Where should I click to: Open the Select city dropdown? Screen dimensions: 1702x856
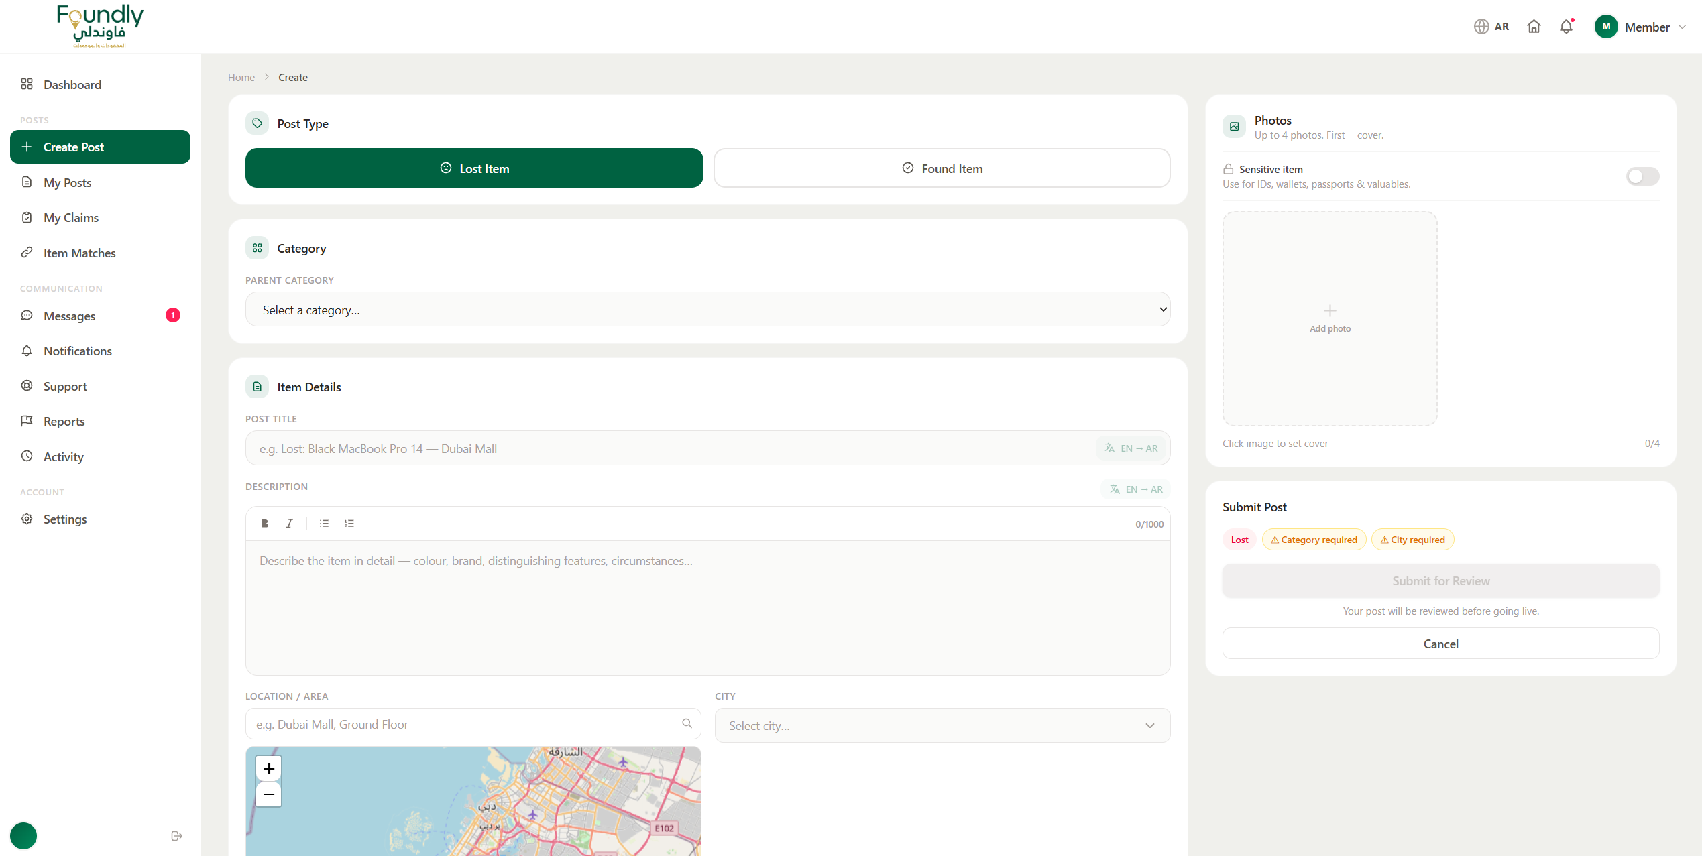[942, 725]
